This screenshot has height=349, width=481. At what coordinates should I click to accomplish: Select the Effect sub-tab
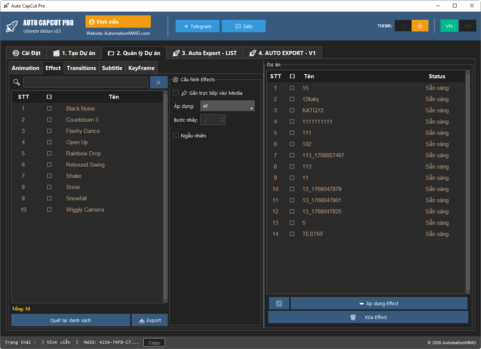coord(53,68)
